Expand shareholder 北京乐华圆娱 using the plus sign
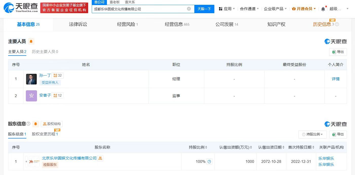The height and width of the screenshot is (175, 355). coord(26,162)
